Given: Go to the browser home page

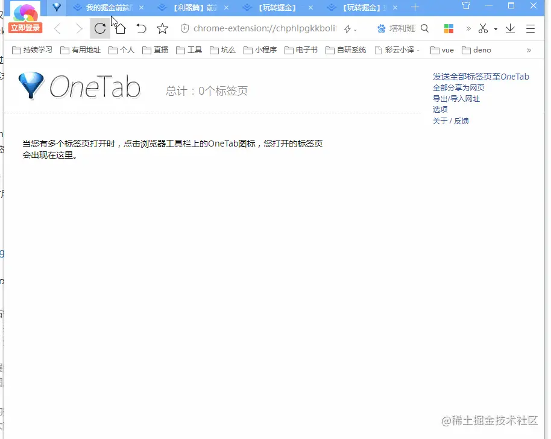Looking at the screenshot, I should click(121, 28).
